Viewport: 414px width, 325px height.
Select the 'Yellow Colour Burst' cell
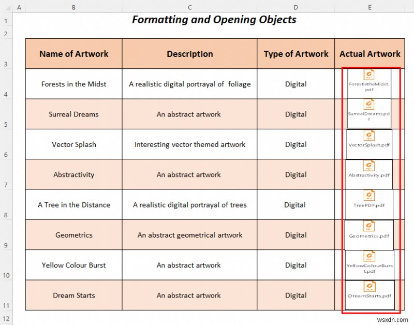click(x=73, y=265)
